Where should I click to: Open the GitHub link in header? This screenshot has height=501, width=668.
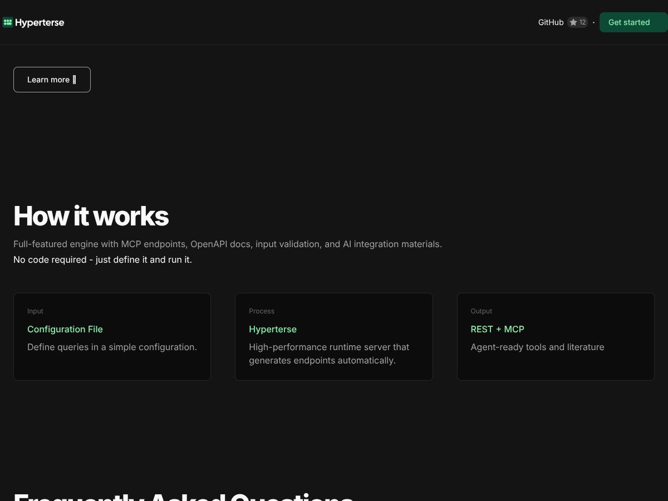point(551,22)
